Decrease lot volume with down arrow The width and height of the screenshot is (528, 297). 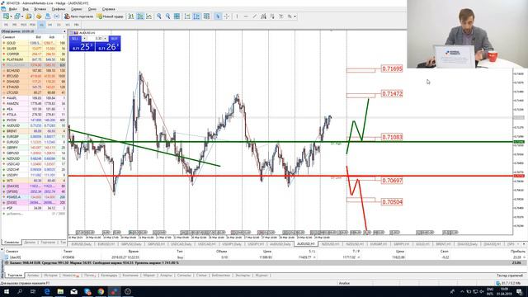point(84,39)
